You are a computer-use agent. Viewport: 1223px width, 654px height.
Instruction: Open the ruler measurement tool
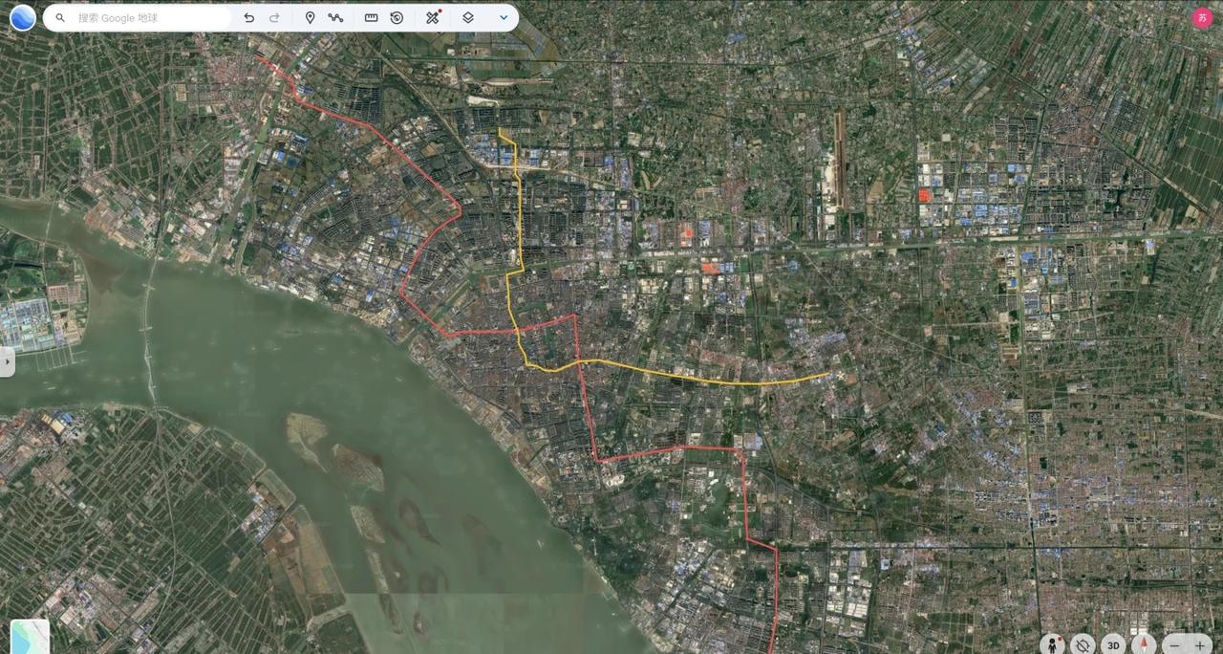pyautogui.click(x=371, y=17)
